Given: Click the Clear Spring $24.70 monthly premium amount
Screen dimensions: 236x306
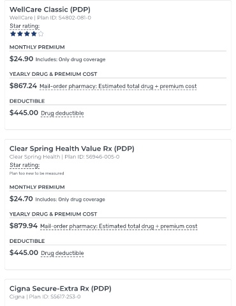Looking at the screenshot, I should [21, 199].
